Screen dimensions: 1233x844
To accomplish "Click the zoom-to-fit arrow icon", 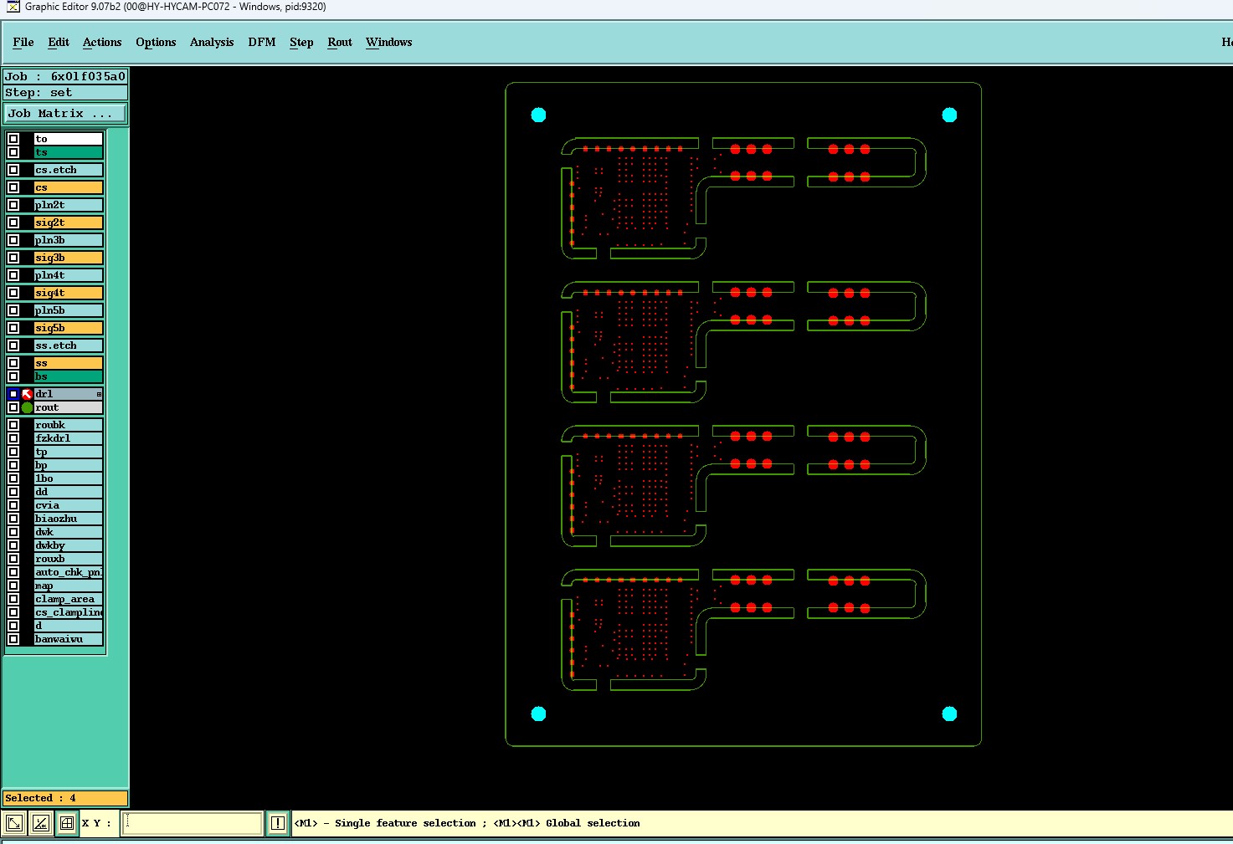I will pyautogui.click(x=14, y=823).
